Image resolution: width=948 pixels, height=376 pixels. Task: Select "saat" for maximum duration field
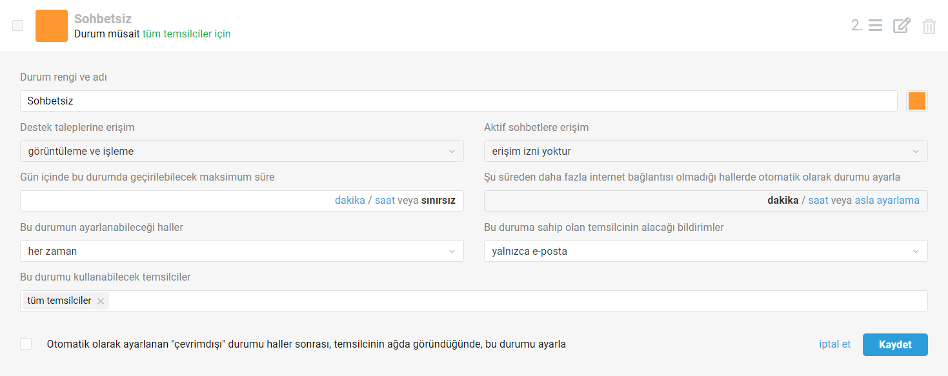385,201
